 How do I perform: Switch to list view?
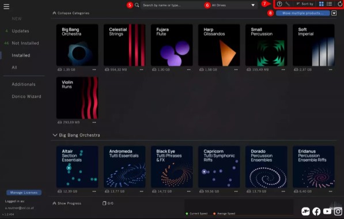(329, 3)
